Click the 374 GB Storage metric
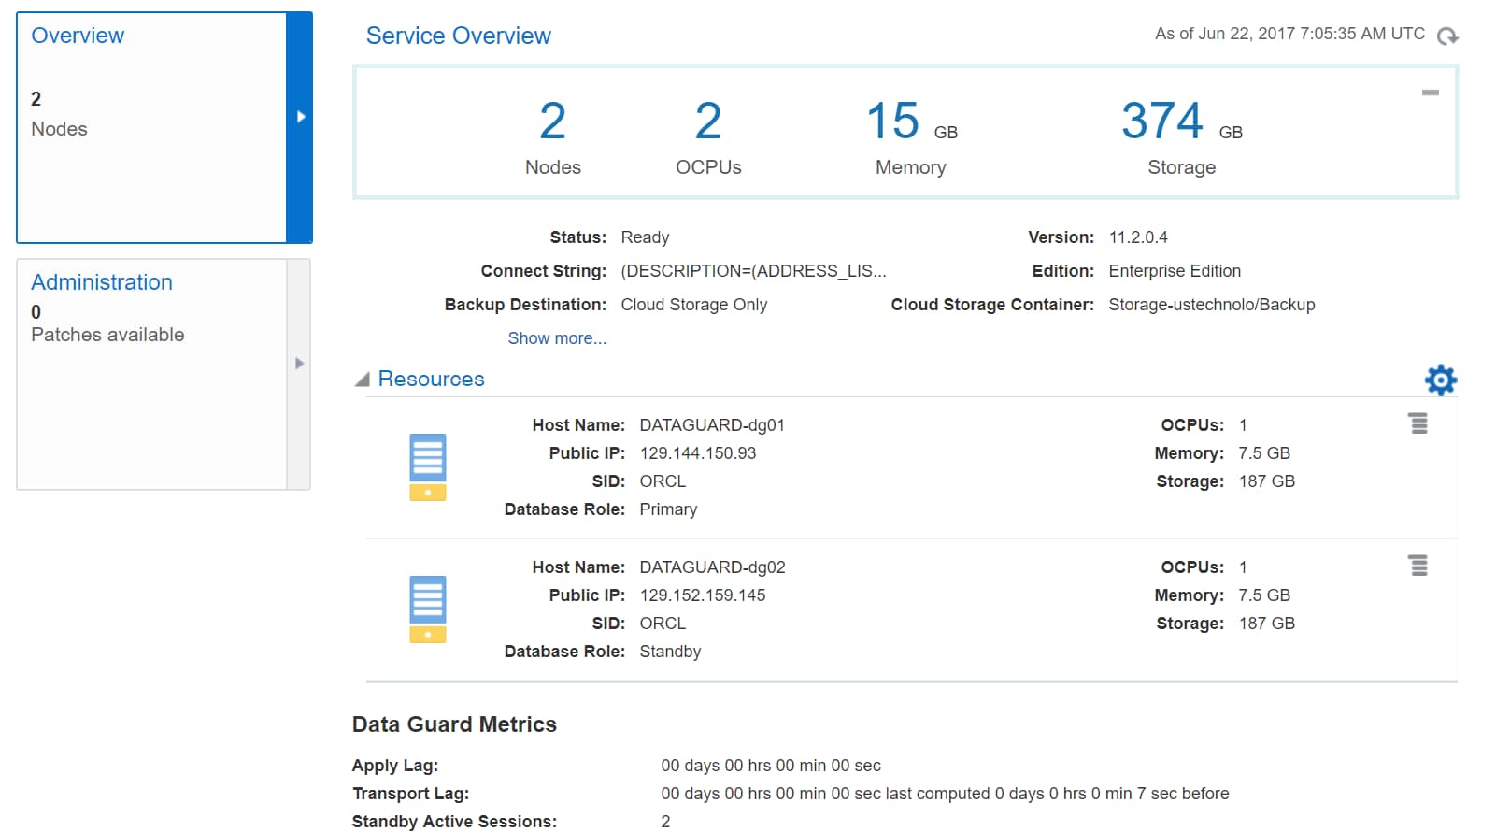Screen dimensions: 1496x832 click(x=1181, y=136)
